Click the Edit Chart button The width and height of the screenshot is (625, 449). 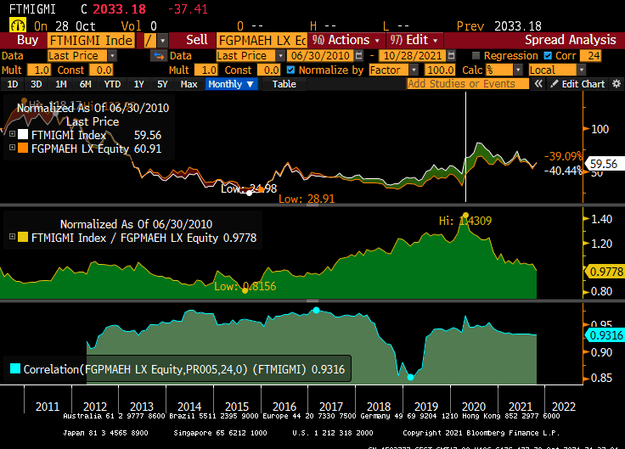pos(577,84)
